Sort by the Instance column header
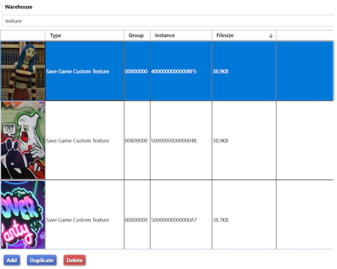The width and height of the screenshot is (337, 269). click(x=180, y=35)
